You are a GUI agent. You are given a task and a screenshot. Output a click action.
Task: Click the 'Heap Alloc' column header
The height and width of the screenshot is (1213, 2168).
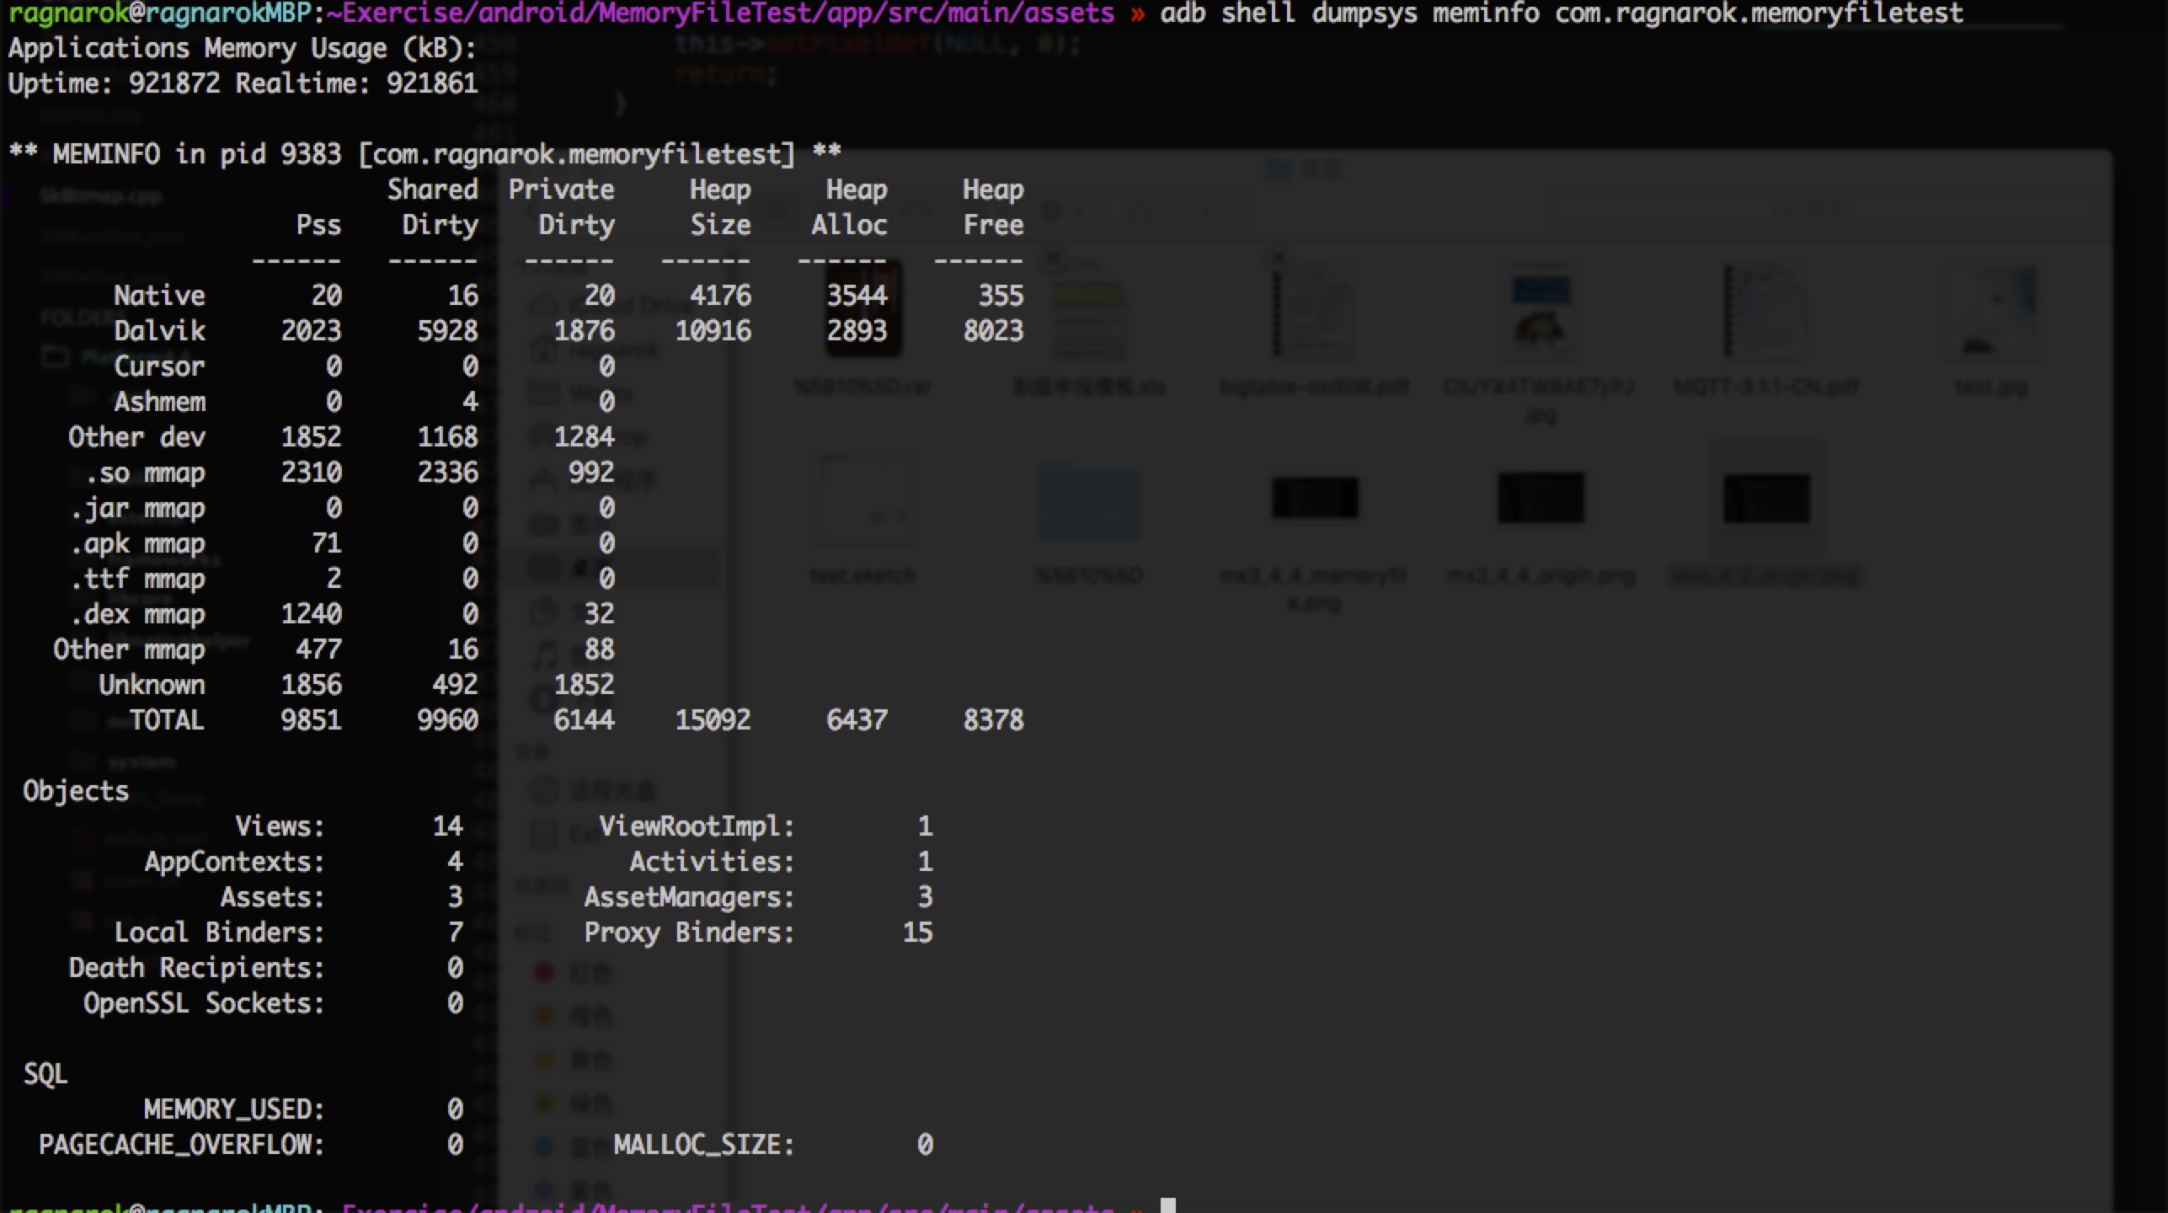[850, 207]
